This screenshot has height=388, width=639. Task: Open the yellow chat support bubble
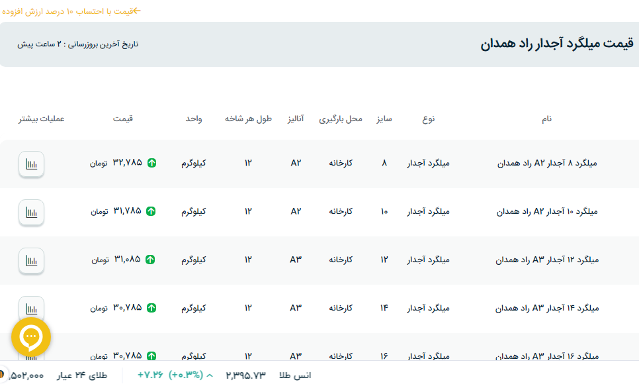[x=31, y=337]
